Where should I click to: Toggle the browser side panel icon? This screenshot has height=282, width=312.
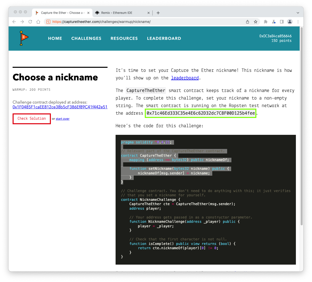point(282,22)
